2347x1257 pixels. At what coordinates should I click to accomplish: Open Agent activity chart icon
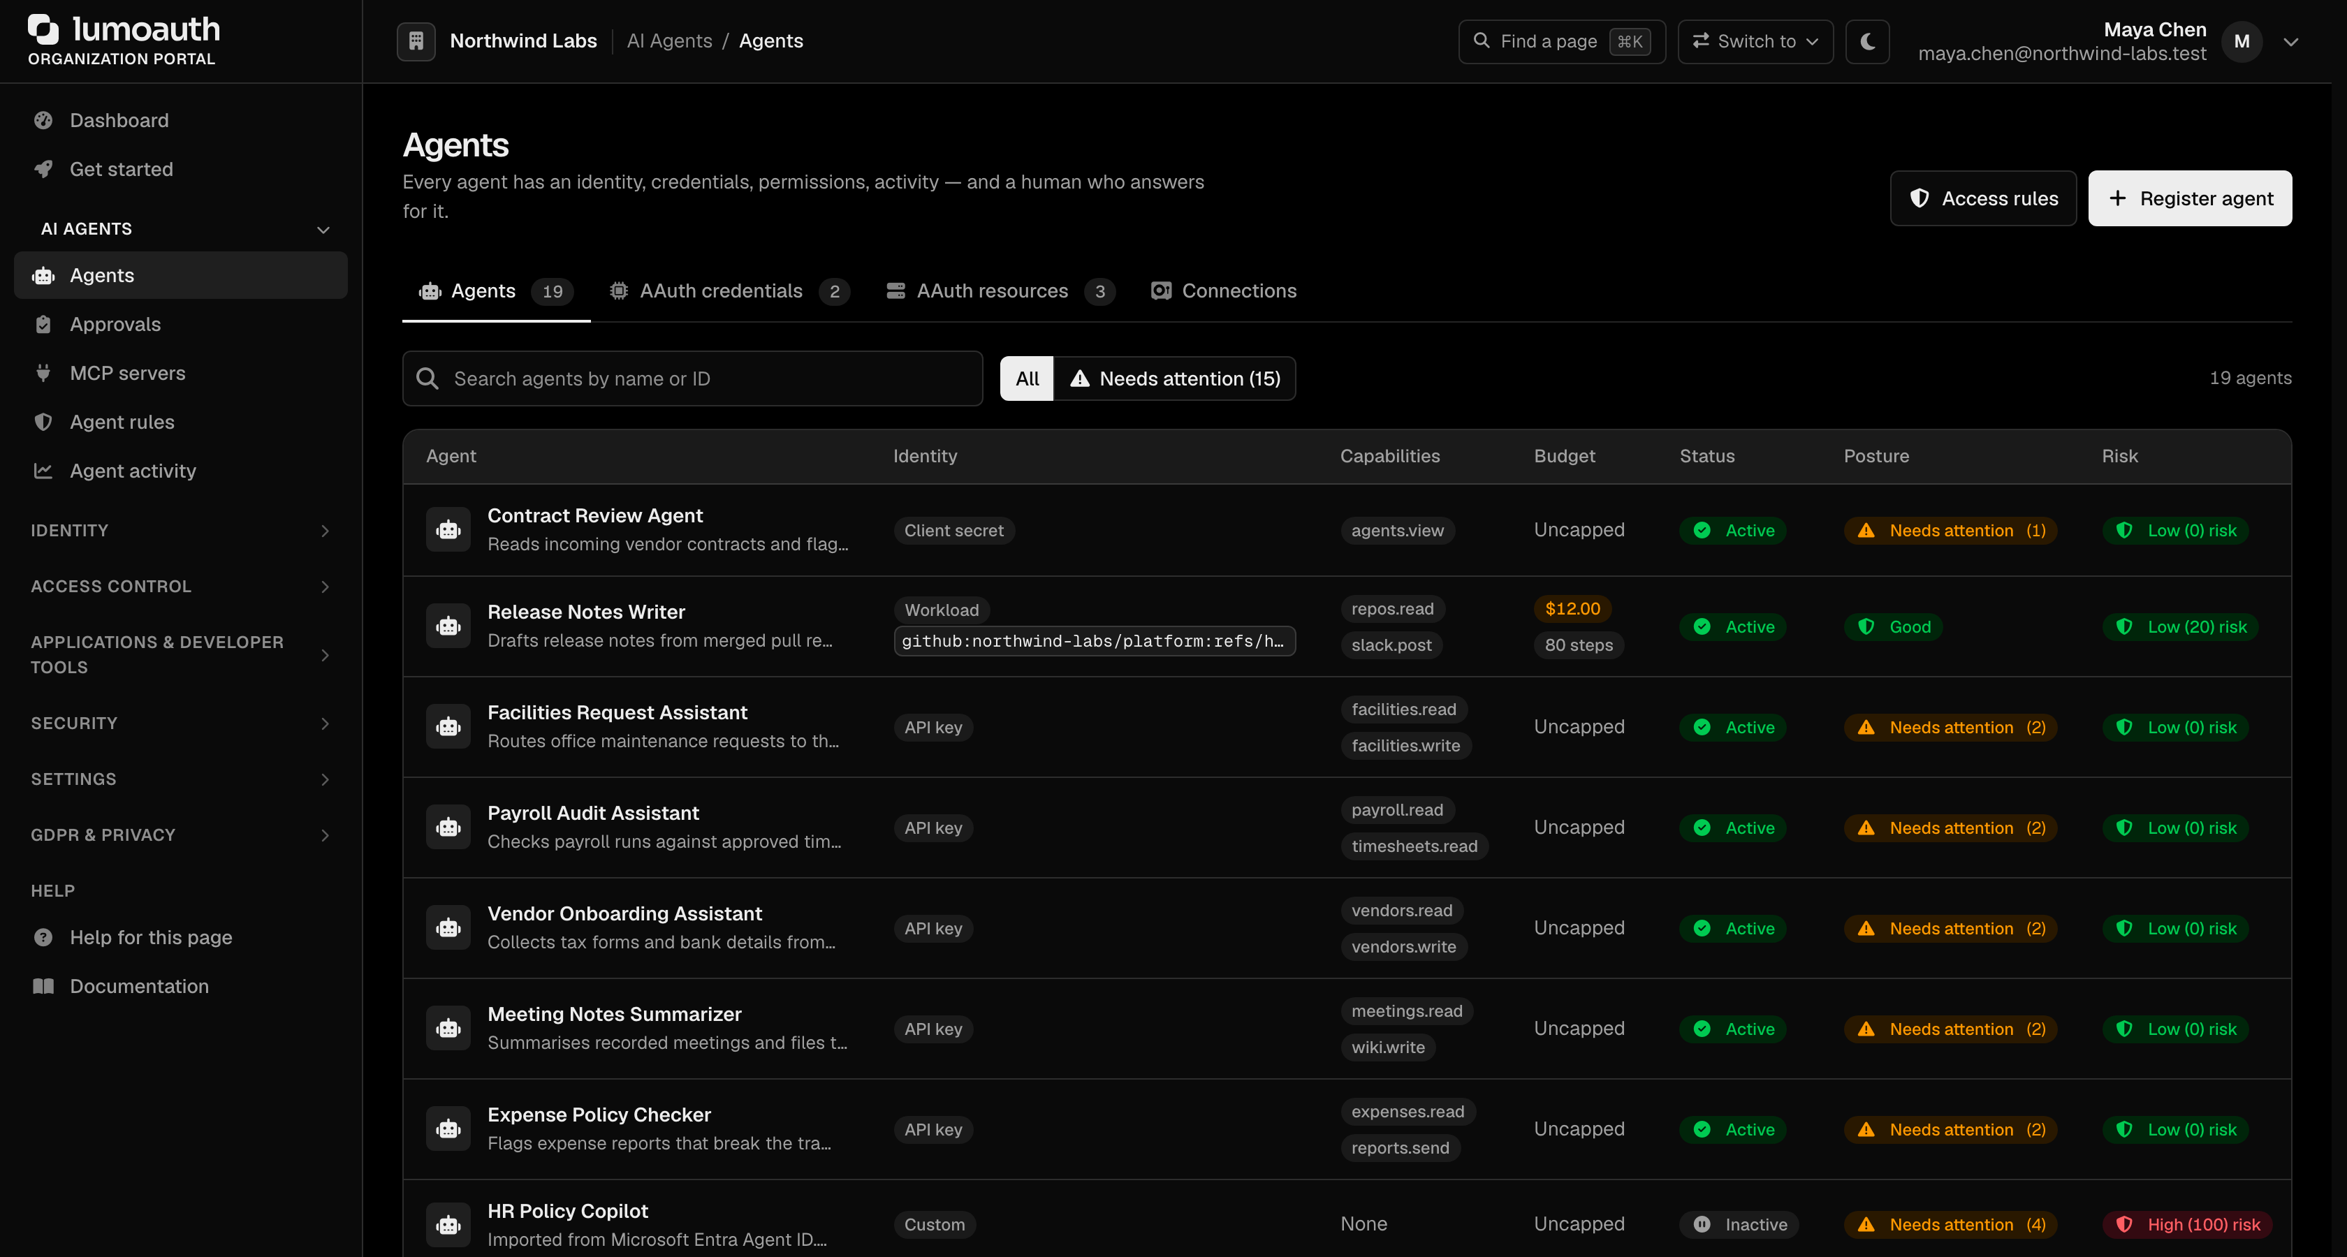[43, 471]
